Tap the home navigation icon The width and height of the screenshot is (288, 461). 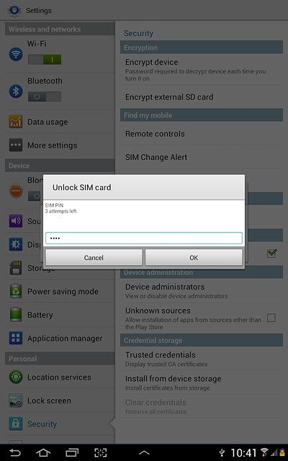(43, 453)
